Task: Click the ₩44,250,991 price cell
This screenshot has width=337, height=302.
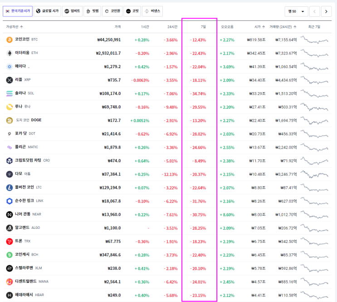Action: (109, 40)
